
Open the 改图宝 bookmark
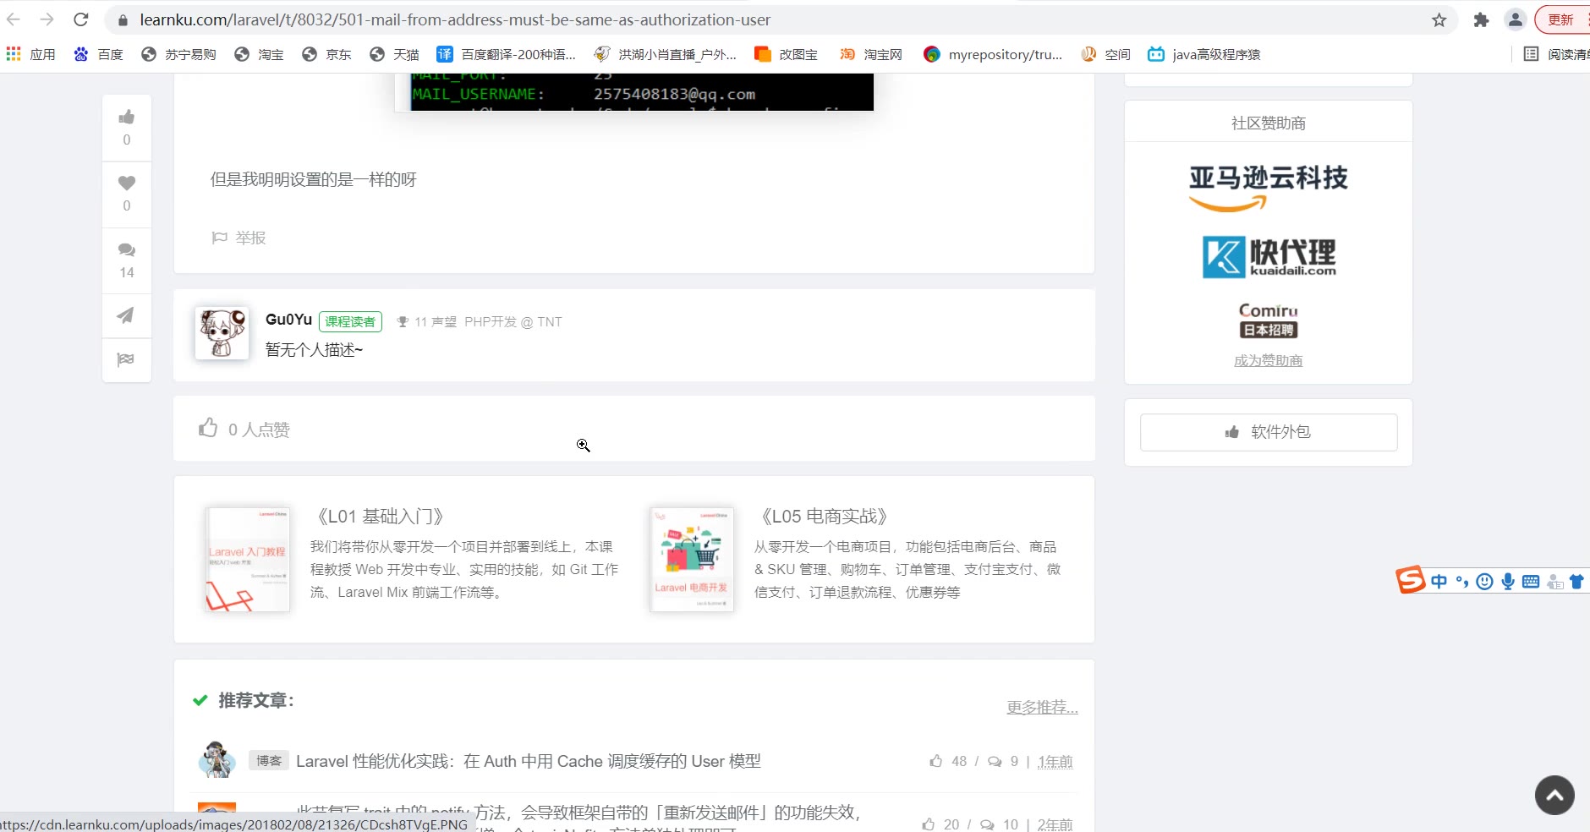click(x=787, y=54)
